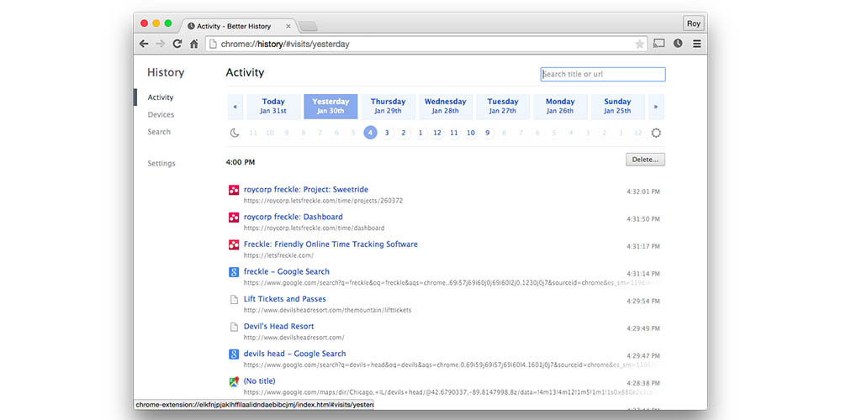Screen dimensions: 841x420
Task: Jump to daytime hours via sun icon
Action: click(656, 133)
